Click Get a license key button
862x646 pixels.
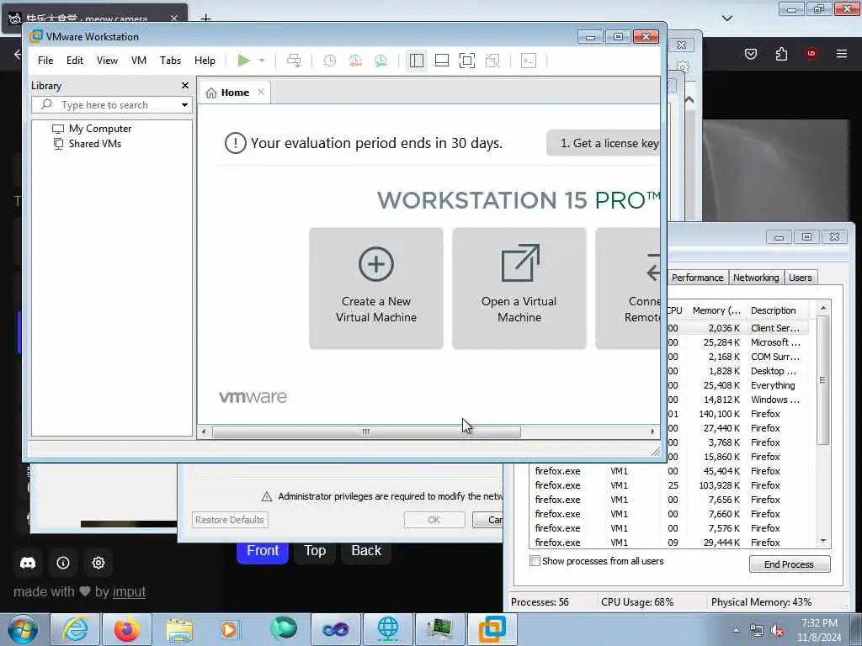[x=604, y=143]
